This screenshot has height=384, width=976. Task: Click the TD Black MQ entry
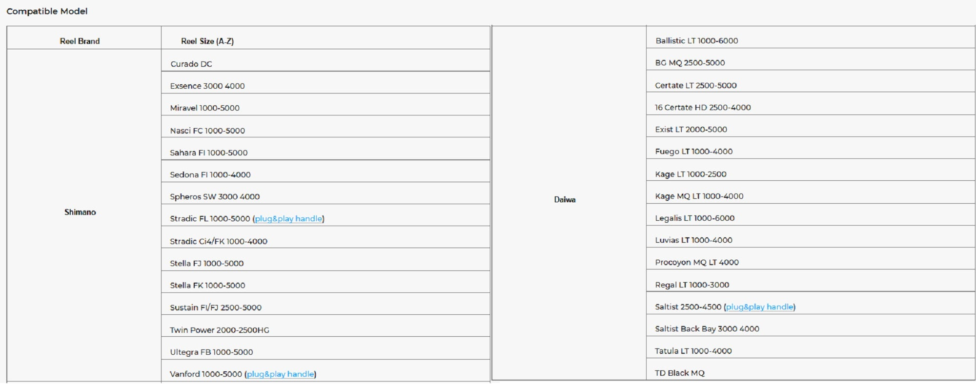click(679, 373)
